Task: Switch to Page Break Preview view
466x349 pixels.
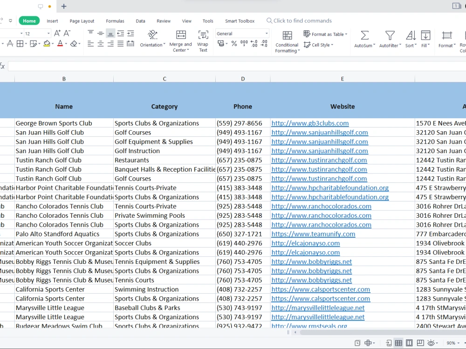Action: 420,343
